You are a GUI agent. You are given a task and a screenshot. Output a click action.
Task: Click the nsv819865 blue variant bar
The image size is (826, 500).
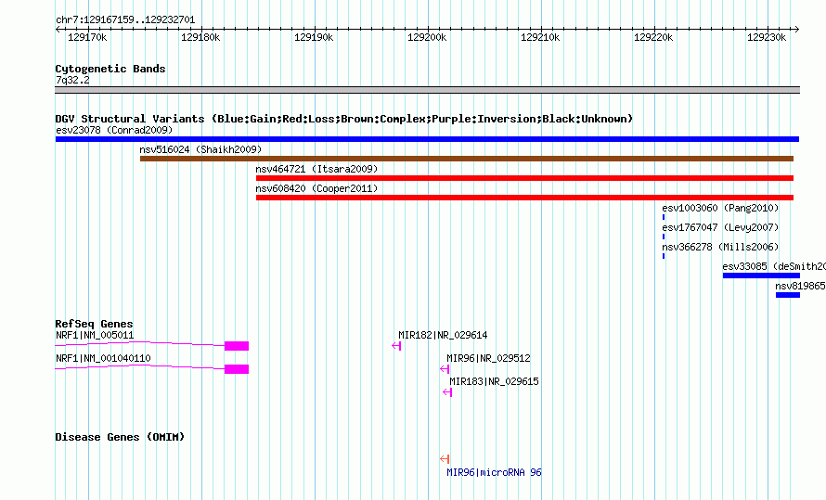coord(788,295)
